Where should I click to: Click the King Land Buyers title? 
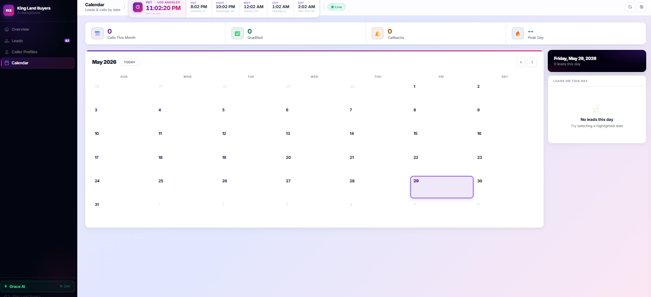tap(34, 8)
